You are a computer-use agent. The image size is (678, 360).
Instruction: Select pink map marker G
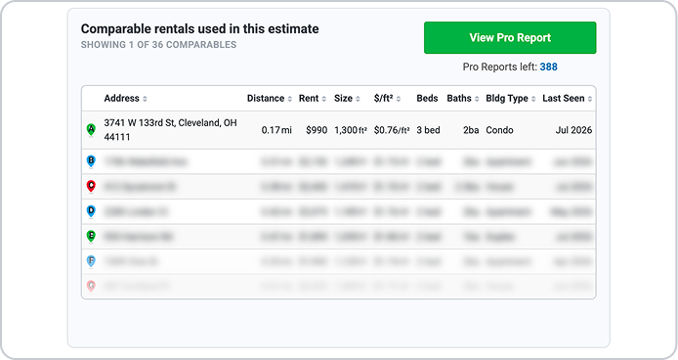91,286
